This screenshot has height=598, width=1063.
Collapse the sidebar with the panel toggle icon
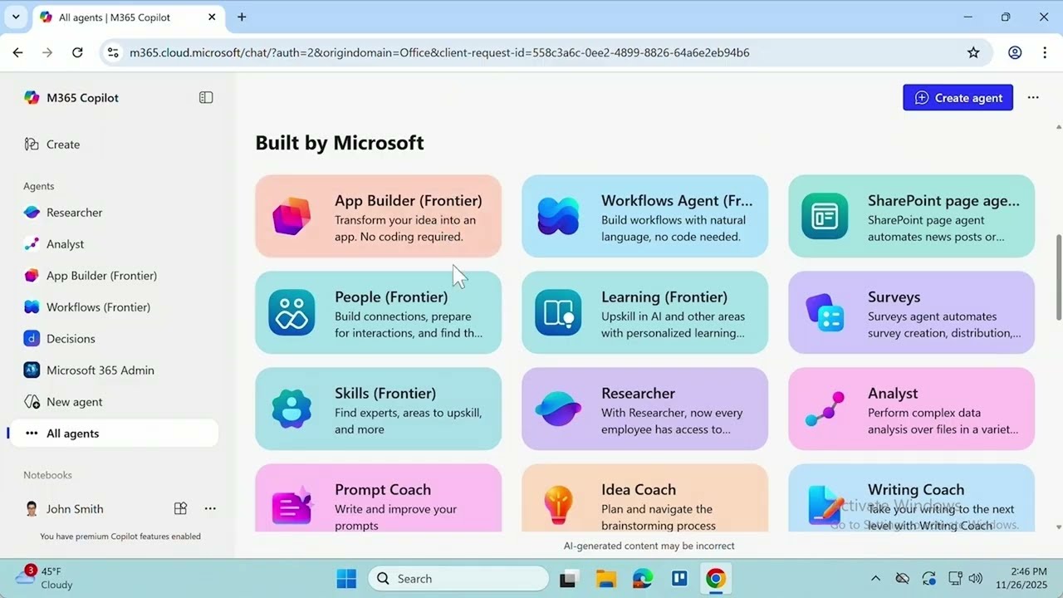pos(206,97)
